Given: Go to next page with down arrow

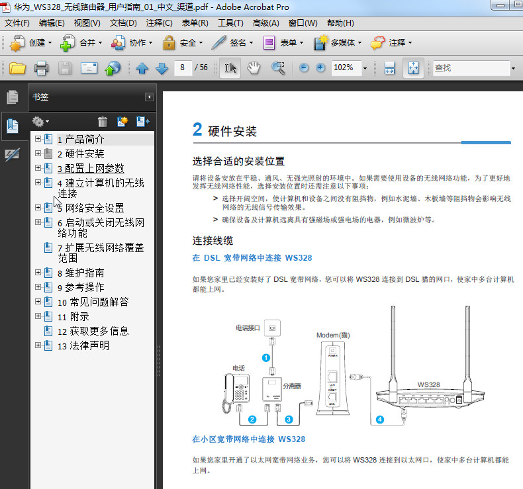Looking at the screenshot, I should click(162, 68).
